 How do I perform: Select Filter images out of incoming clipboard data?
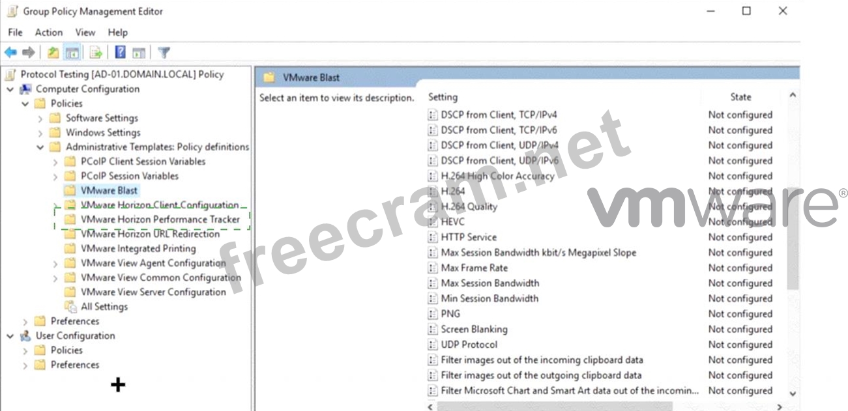point(542,360)
